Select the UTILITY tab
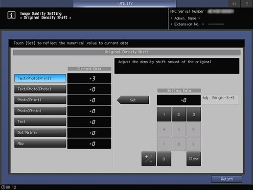Viewport: 253px width, 190px height. pos(125,3)
